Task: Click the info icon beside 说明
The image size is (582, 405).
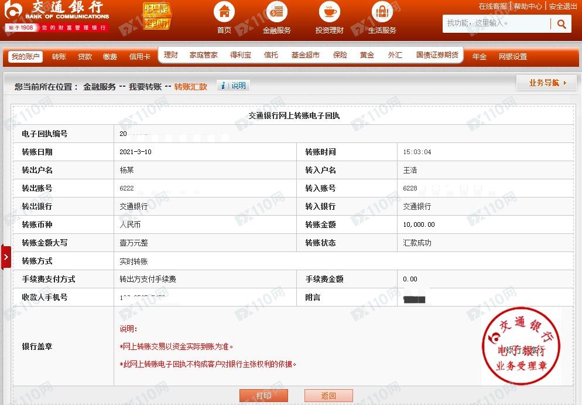Action: 222,86
